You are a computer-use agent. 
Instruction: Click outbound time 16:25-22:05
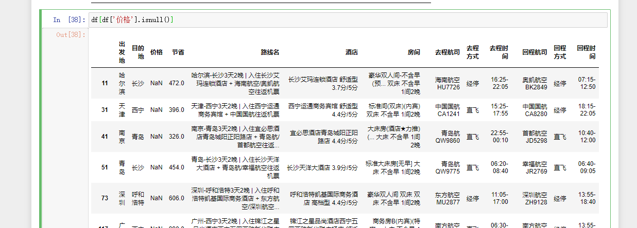point(500,83)
